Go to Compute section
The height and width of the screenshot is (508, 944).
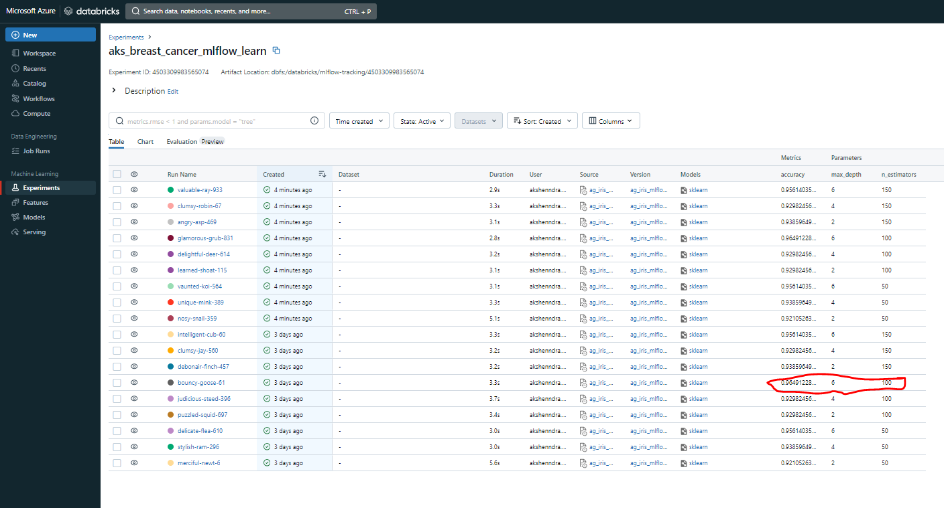pyautogui.click(x=36, y=114)
